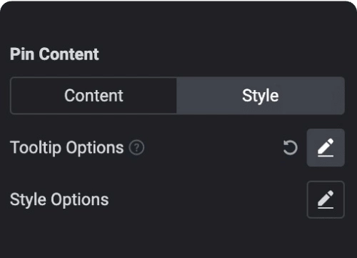Click the Pin Content section heading
357x258 pixels.
54,54
